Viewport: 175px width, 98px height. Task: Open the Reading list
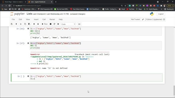click(x=169, y=9)
